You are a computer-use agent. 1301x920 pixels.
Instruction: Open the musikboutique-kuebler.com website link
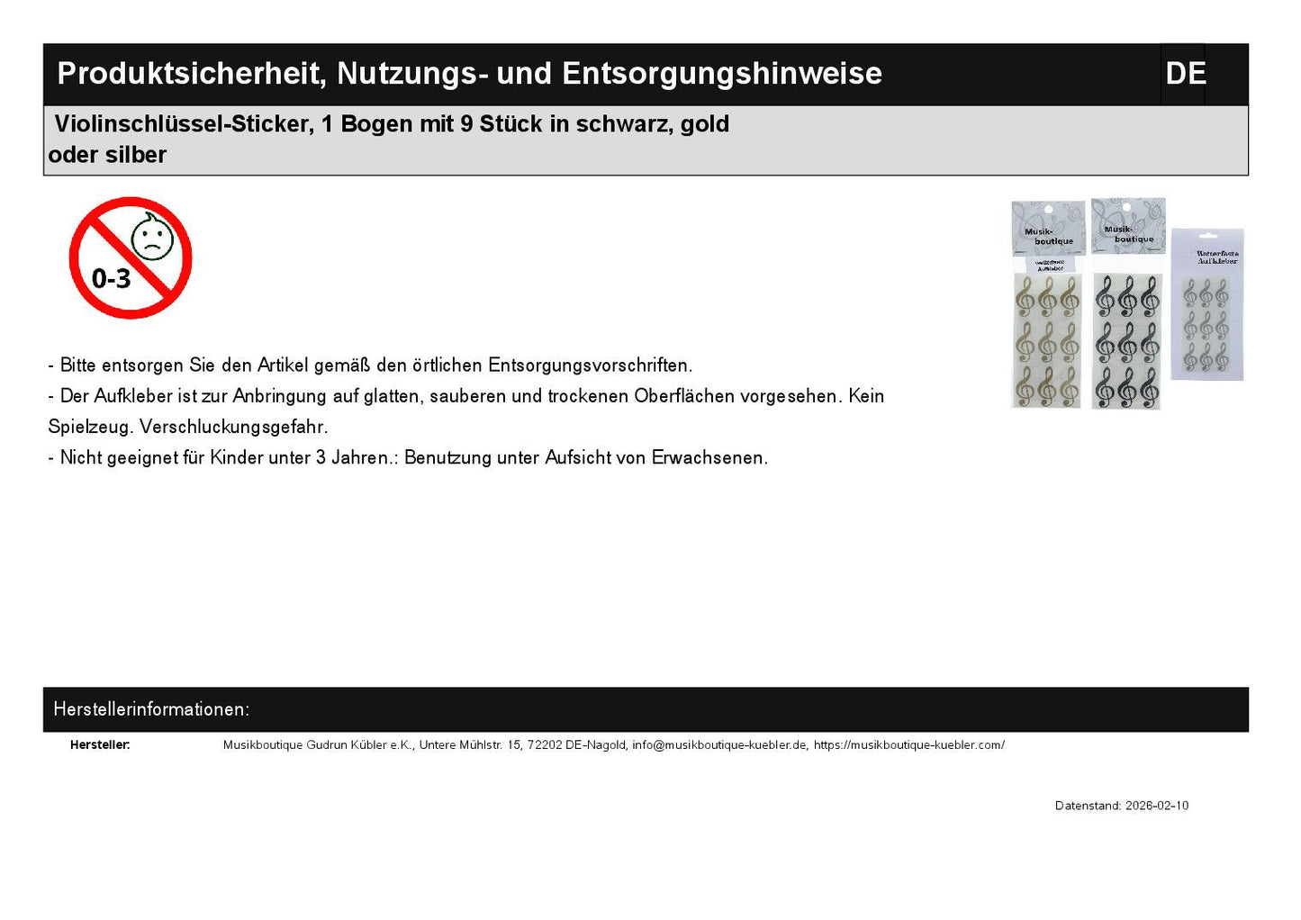point(909,745)
